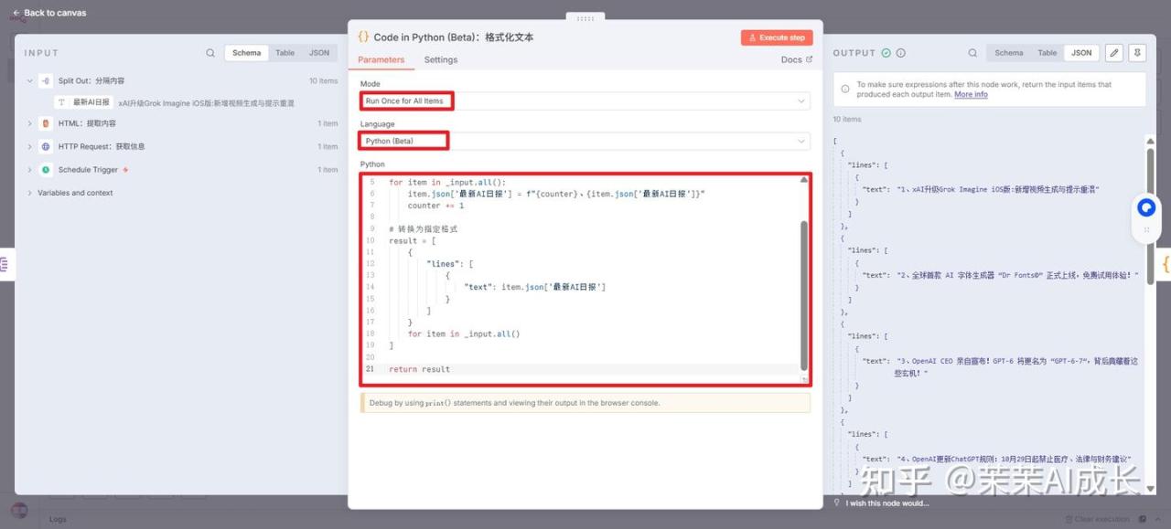Click the edit output pencil icon
Viewport: 1171px width, 529px height.
pos(1113,53)
